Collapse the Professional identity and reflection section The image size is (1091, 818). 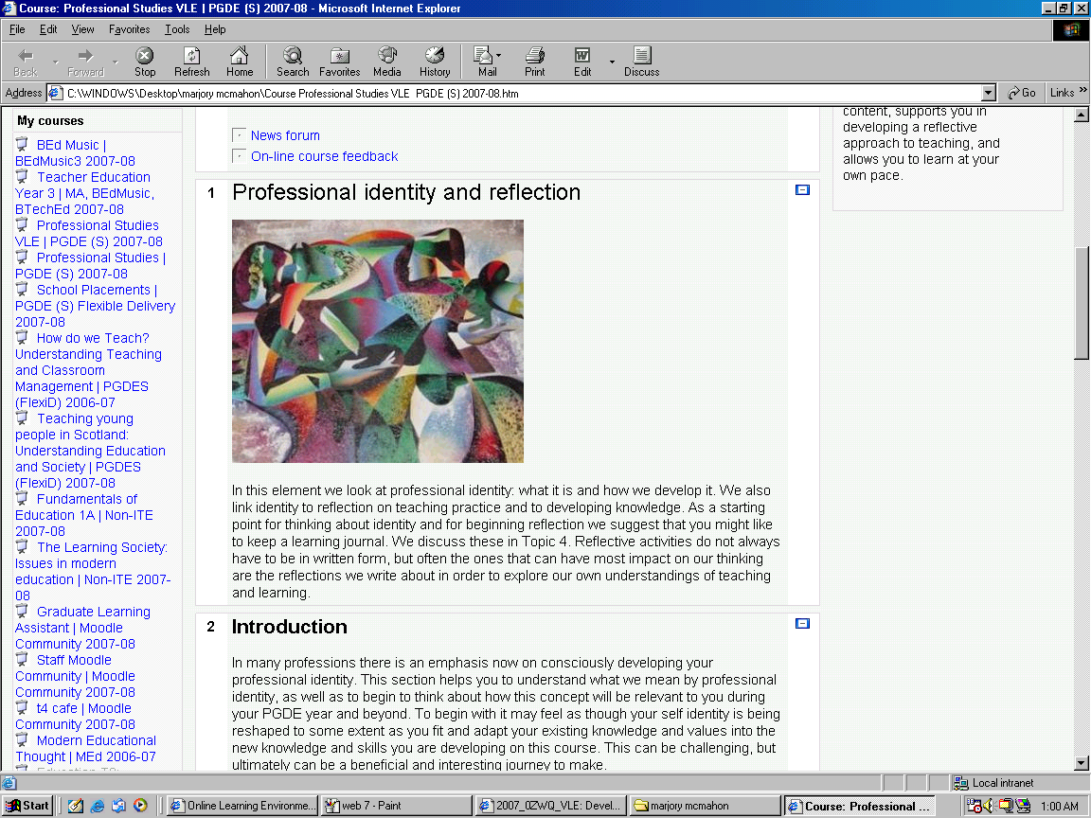point(802,190)
